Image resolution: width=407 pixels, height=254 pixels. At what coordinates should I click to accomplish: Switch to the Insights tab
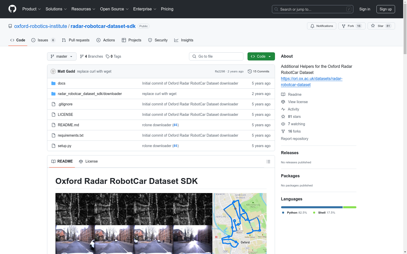click(184, 40)
